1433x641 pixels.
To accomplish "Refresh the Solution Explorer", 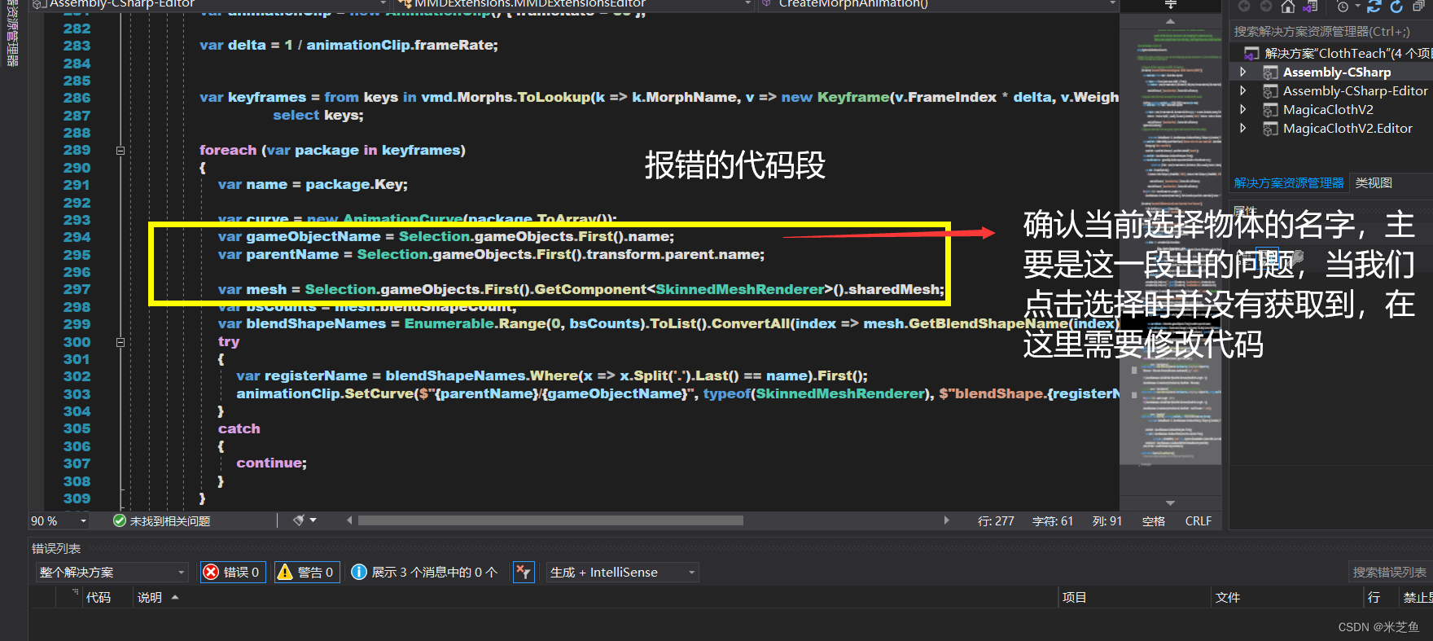I will [x=1396, y=7].
